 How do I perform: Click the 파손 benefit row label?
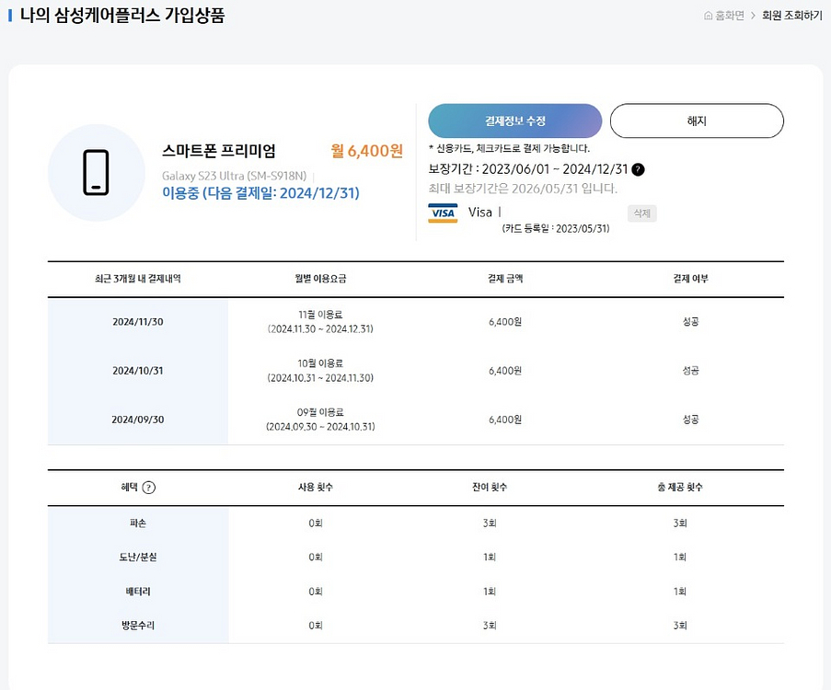138,523
